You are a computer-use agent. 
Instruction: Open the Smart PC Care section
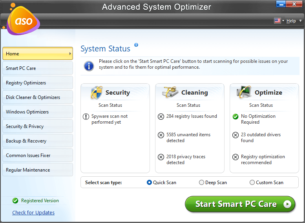(38, 68)
